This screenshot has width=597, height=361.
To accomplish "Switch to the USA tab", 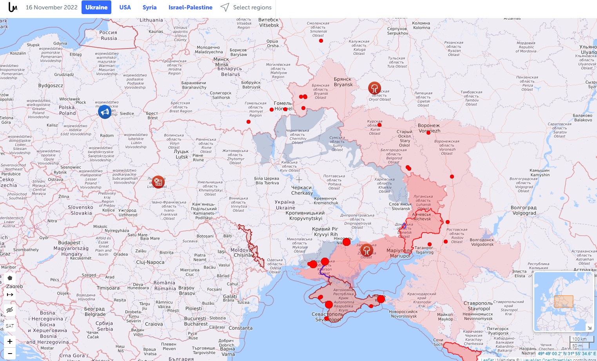I will click(x=125, y=7).
